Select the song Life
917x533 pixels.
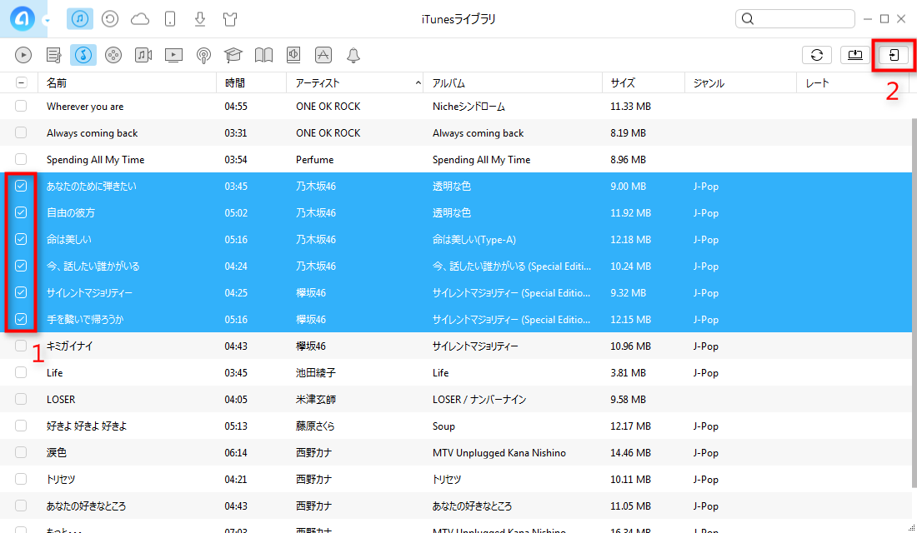54,373
